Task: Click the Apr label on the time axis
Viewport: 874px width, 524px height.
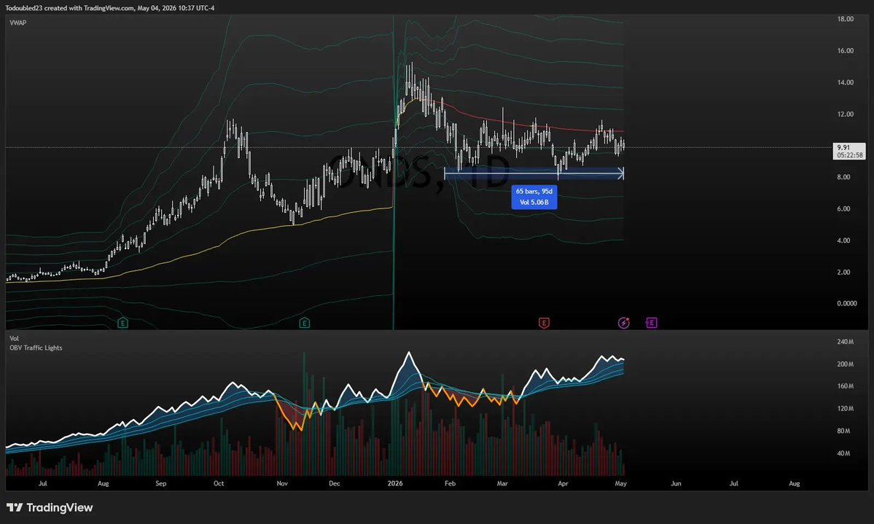Action: pos(563,483)
